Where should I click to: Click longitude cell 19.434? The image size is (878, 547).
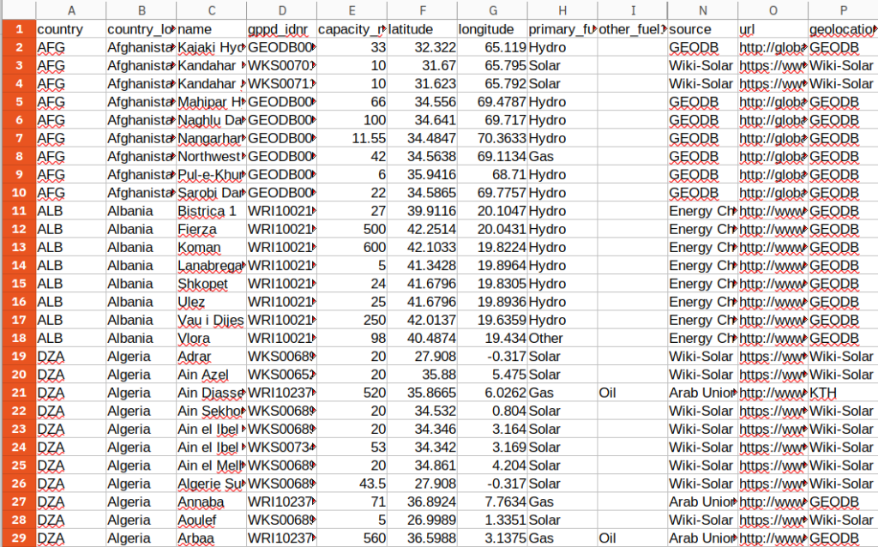click(492, 338)
